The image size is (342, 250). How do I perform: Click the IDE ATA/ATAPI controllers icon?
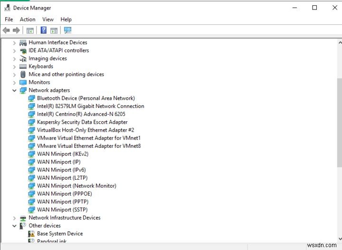23,50
